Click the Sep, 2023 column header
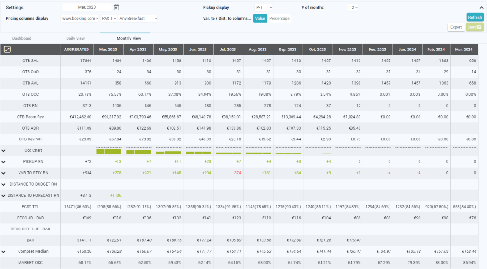This screenshot has width=487, height=269. 287,50
